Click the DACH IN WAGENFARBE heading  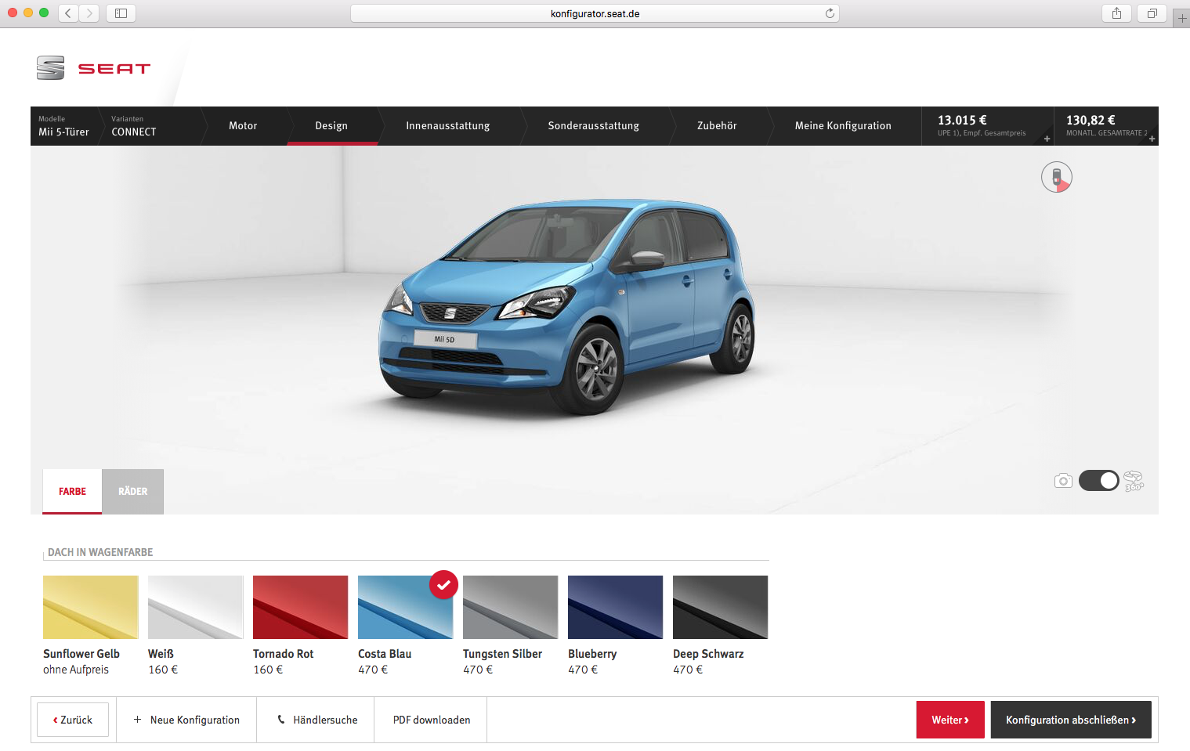100,552
